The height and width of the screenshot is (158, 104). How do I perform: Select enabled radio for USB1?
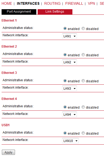click(65, 133)
